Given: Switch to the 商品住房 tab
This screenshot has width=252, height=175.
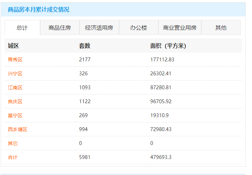Looking at the screenshot, I should [x=60, y=28].
